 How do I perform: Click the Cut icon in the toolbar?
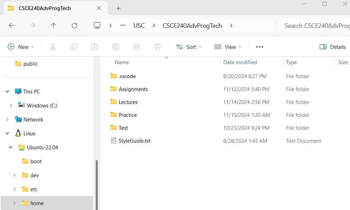click(53, 46)
